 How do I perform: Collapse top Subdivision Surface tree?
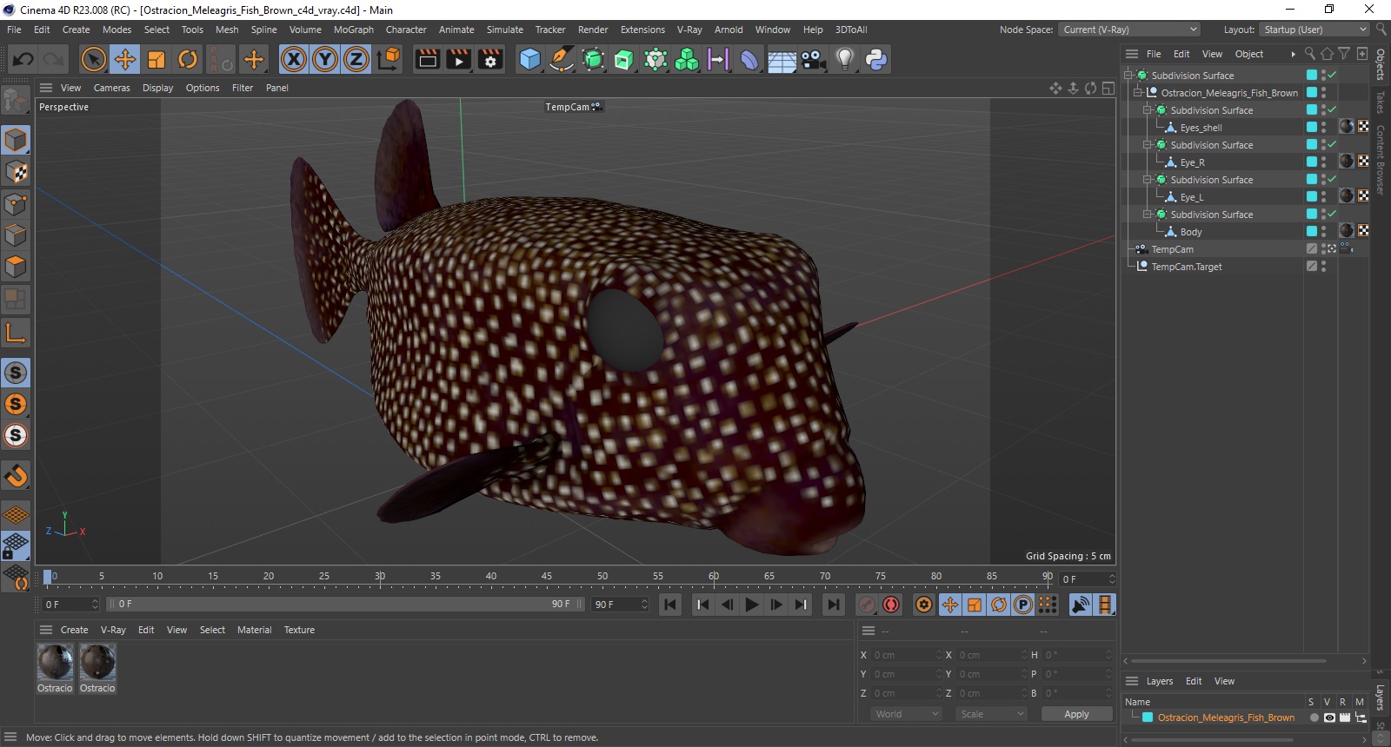tap(1128, 76)
